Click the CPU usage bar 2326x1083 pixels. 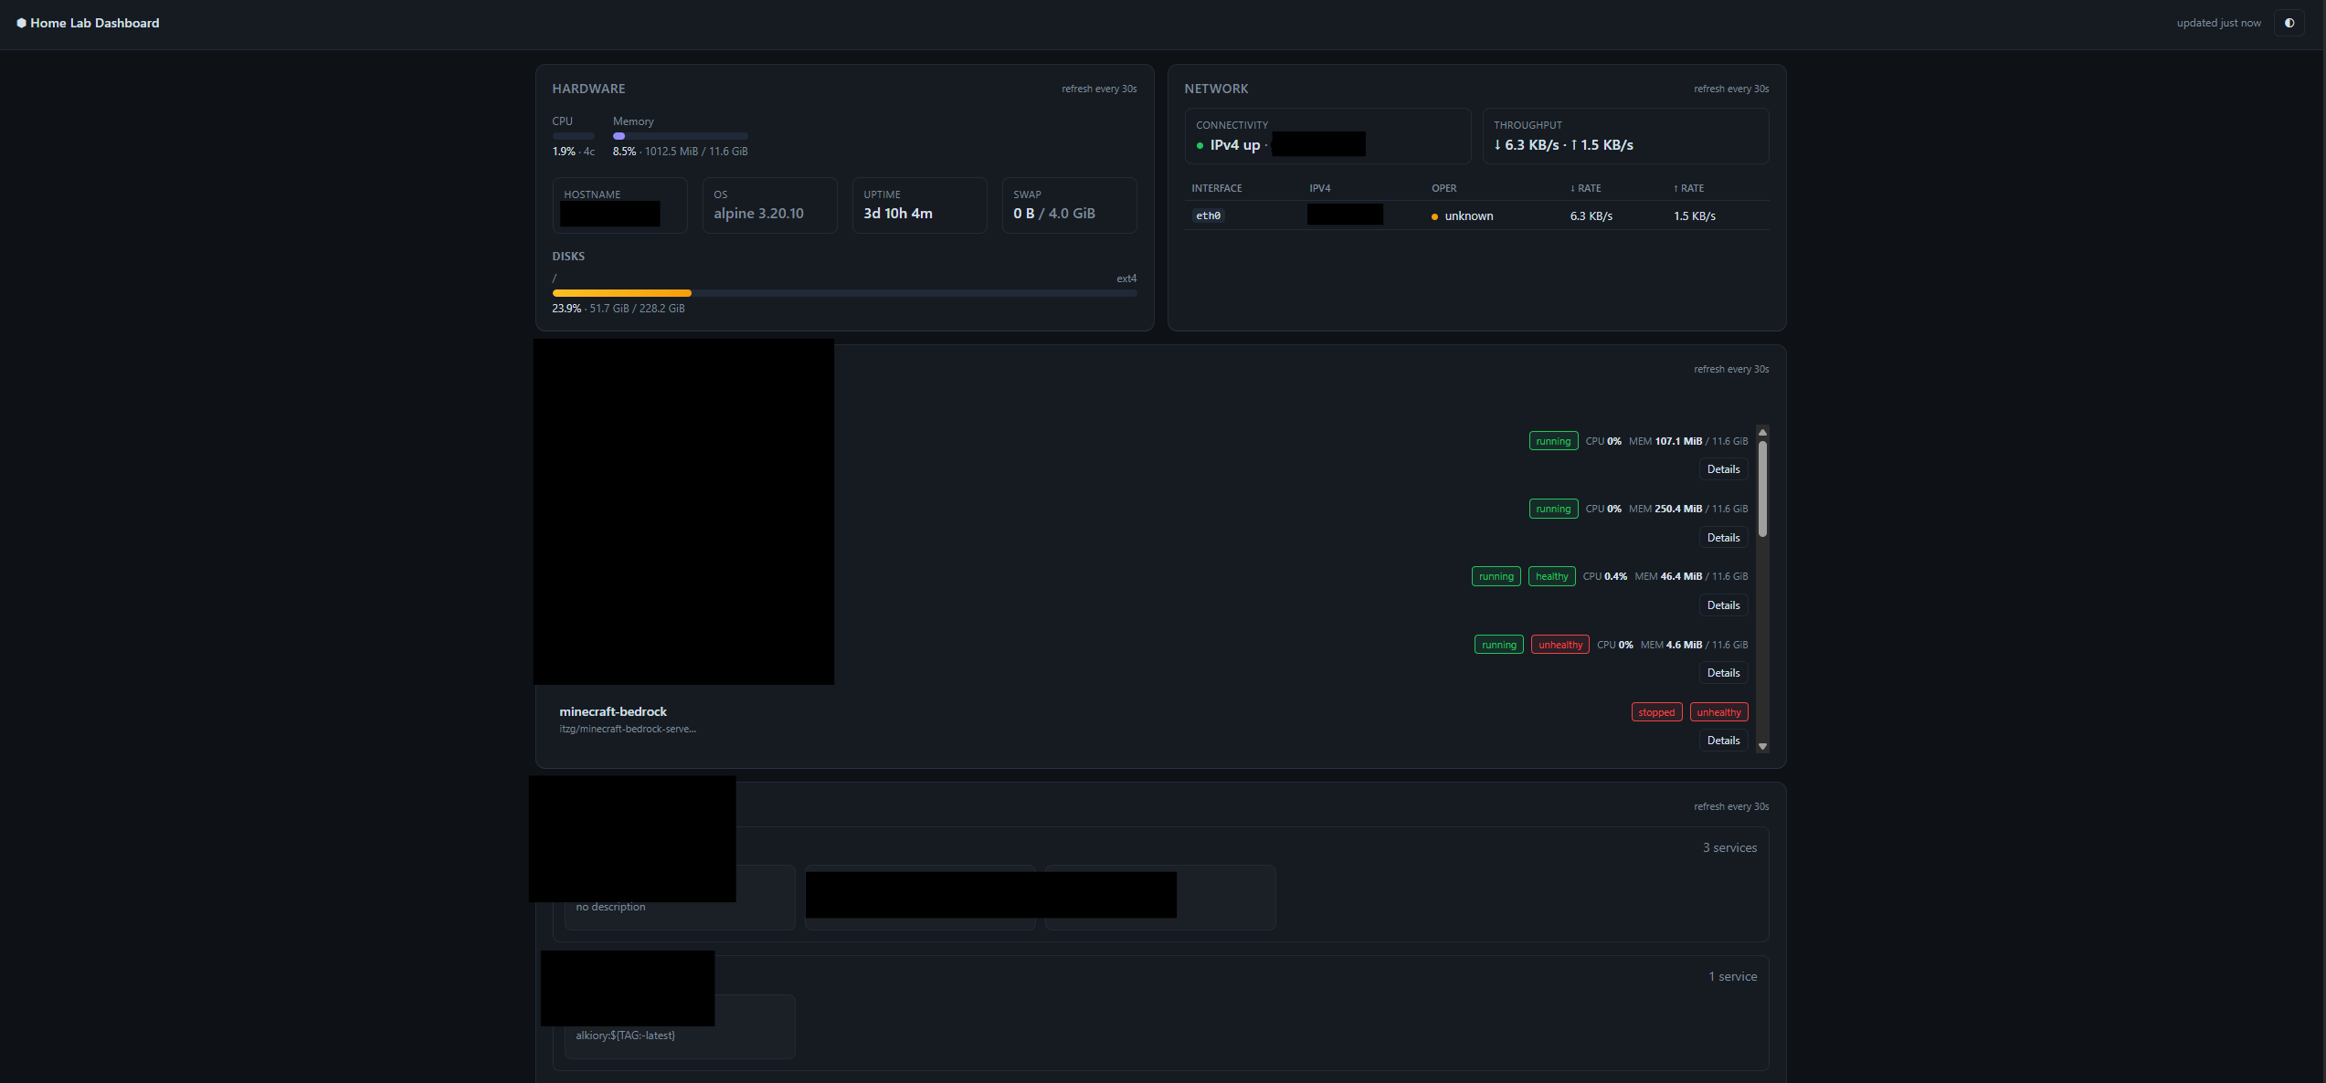pos(574,136)
